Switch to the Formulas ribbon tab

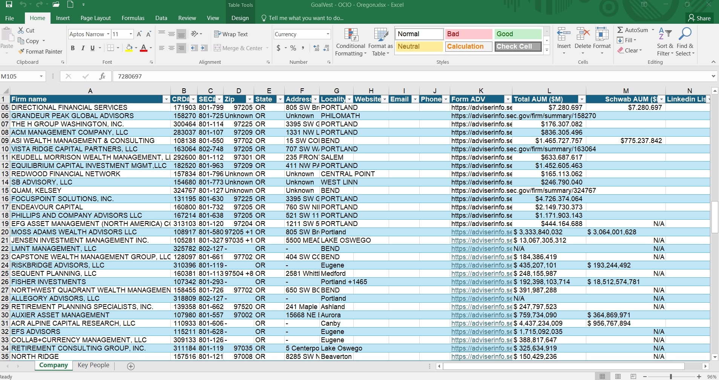point(133,18)
